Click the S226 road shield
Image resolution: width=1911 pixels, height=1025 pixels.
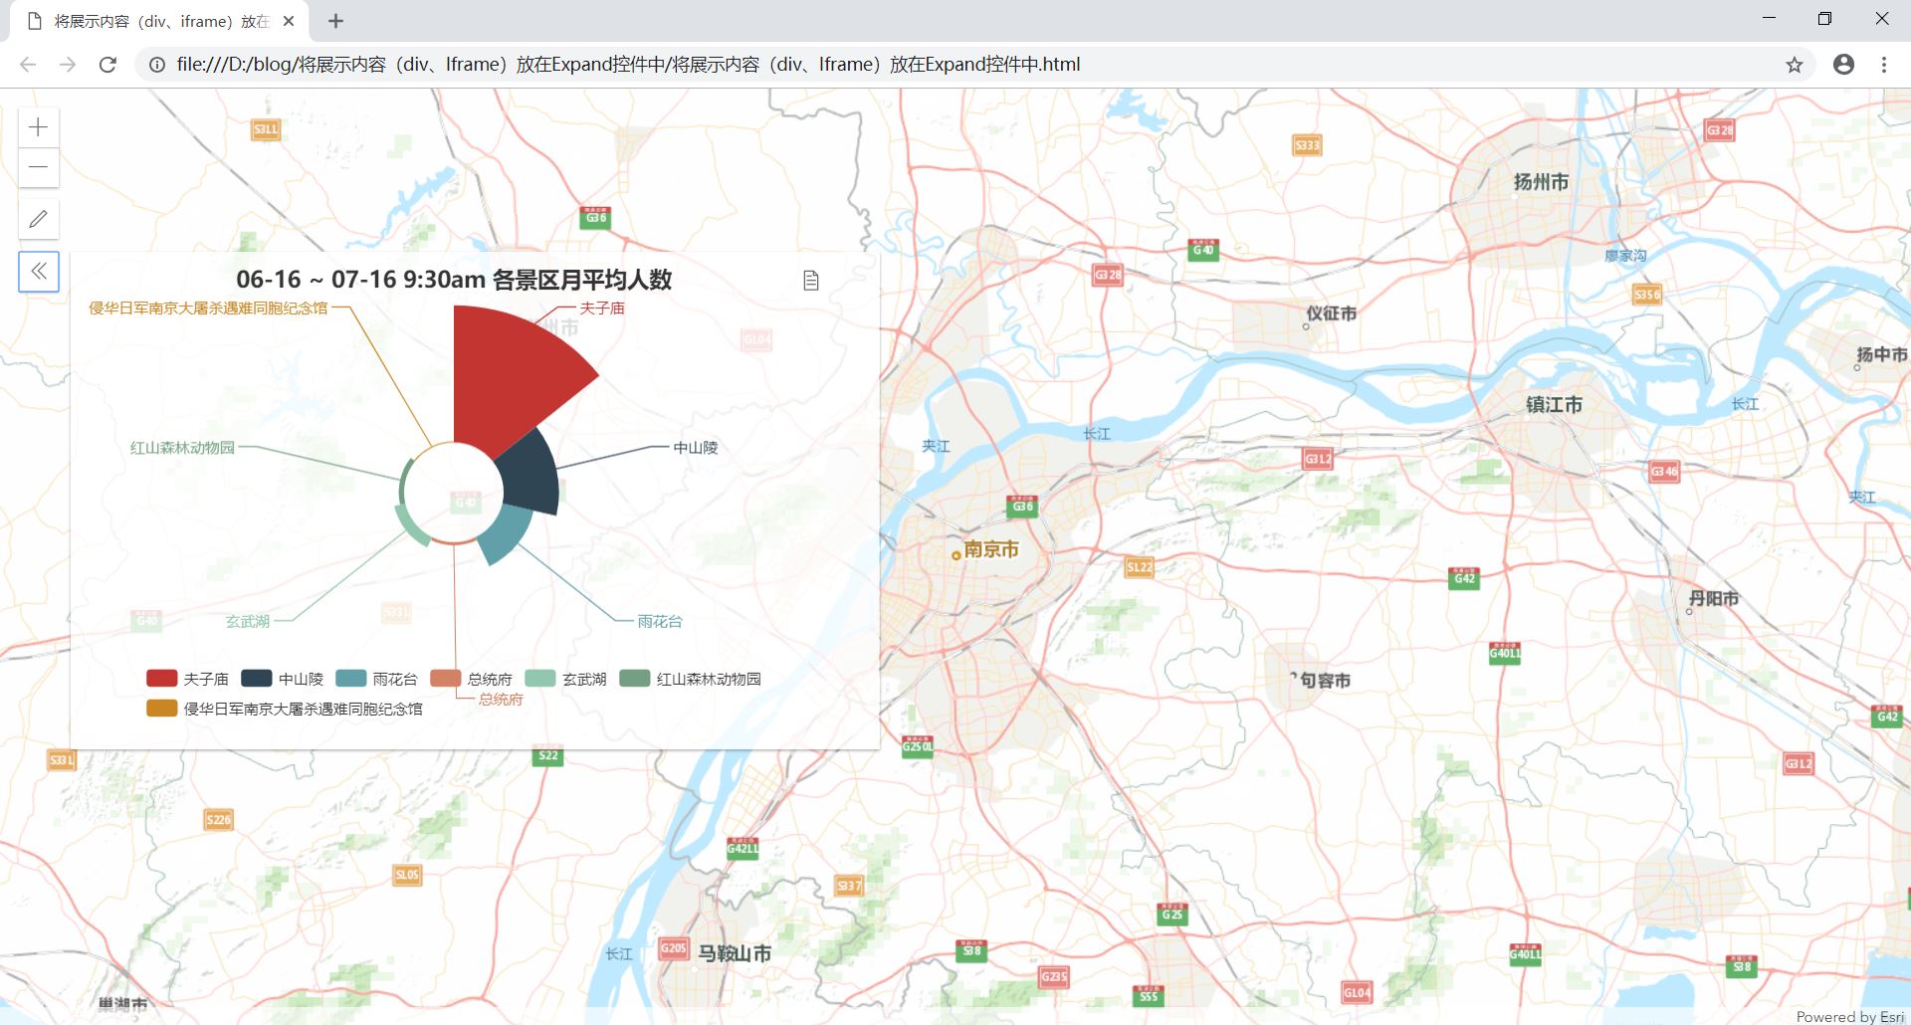coord(218,820)
